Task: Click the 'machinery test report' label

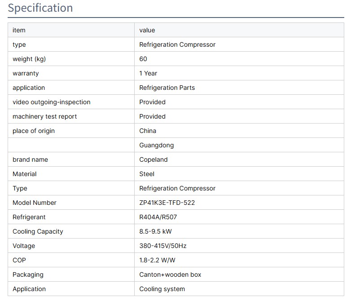Action: pos(45,116)
